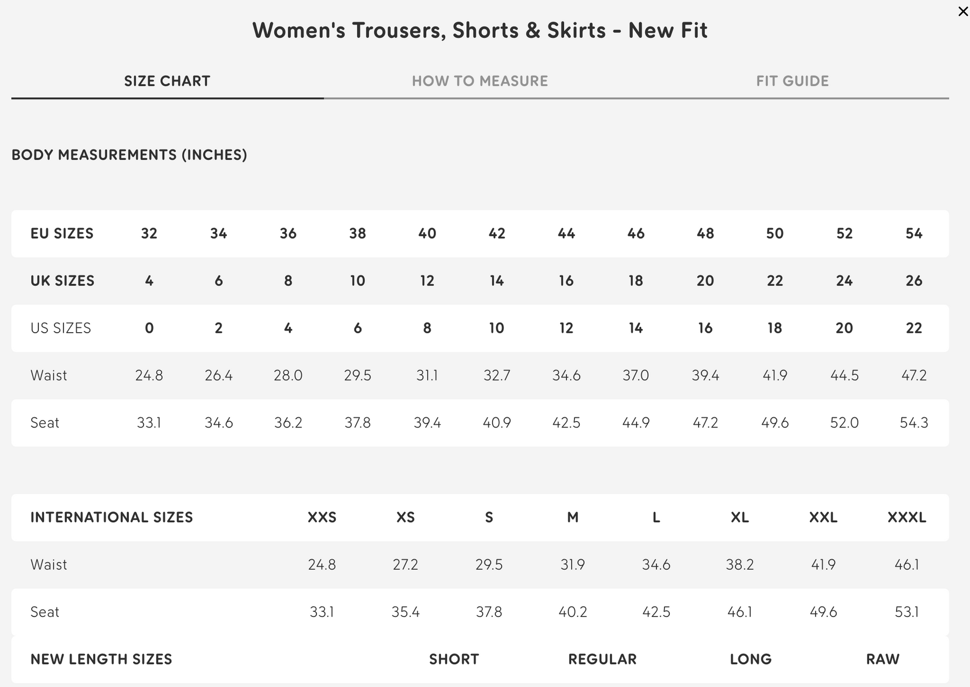Select the Size Chart tab
The width and height of the screenshot is (970, 687).
(167, 81)
